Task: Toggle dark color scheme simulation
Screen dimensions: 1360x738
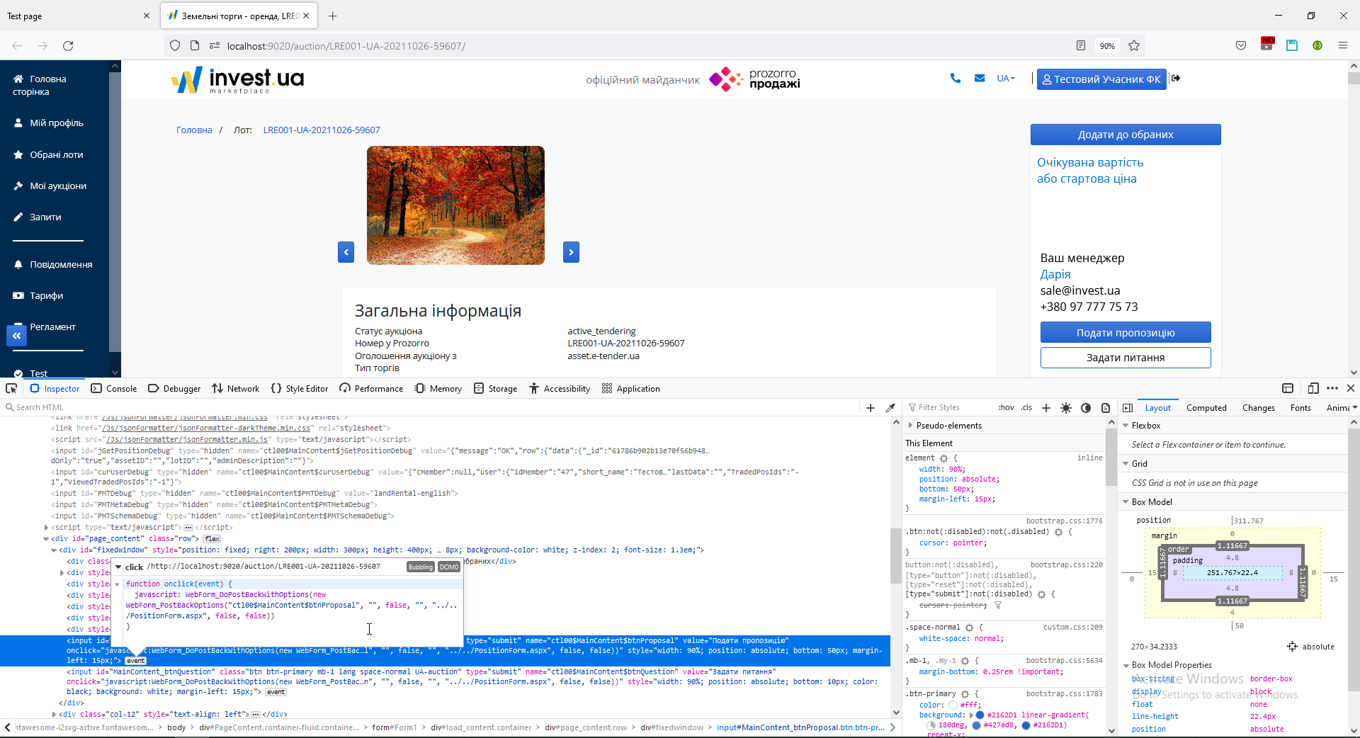Action: point(1086,407)
